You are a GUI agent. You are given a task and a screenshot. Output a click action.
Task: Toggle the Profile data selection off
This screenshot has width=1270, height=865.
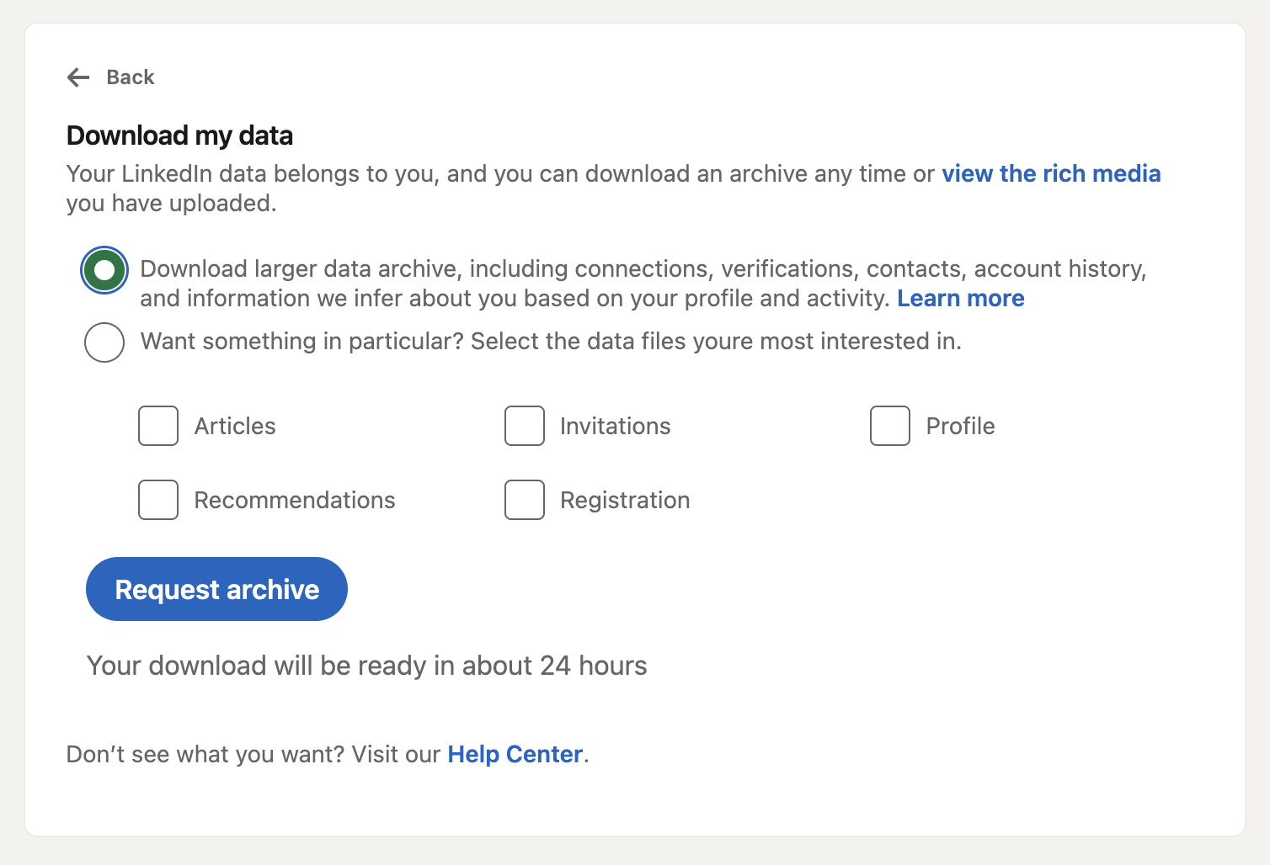coord(889,426)
